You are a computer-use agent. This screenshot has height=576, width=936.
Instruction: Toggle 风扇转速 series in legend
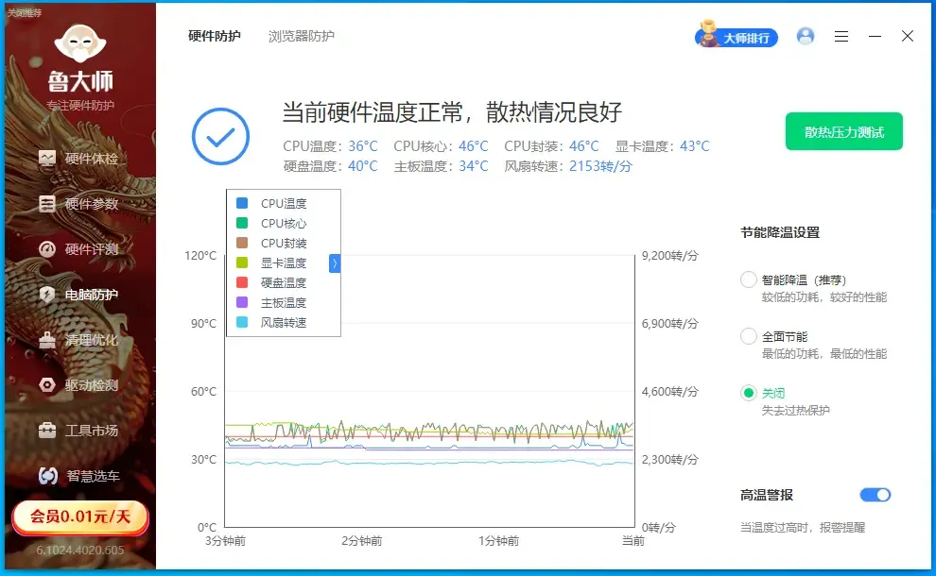(284, 323)
